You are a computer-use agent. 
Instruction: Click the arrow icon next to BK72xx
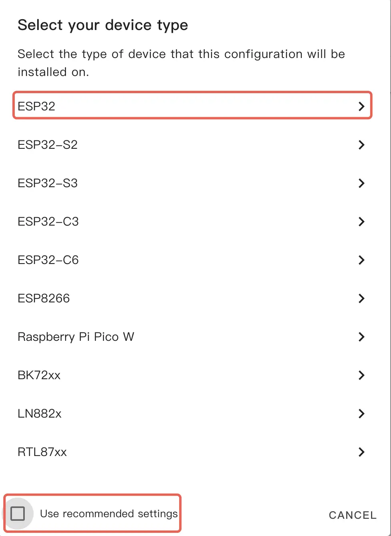click(361, 375)
